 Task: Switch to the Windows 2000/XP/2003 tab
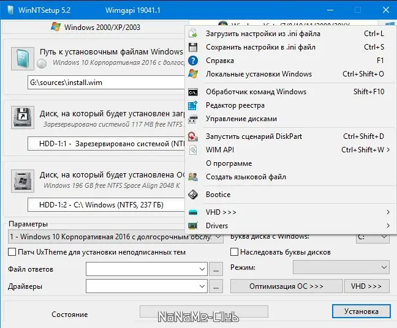96,27
